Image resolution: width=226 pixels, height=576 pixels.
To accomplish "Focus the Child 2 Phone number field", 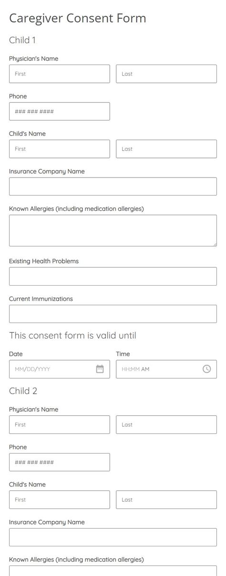I will (60, 462).
